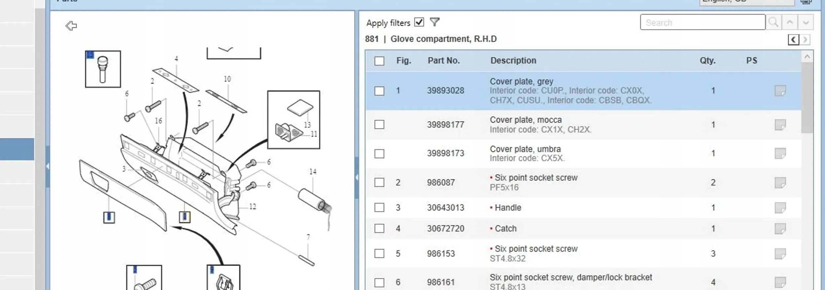Collapse the diagram using the splitter arrow beside the parts list

357,177
